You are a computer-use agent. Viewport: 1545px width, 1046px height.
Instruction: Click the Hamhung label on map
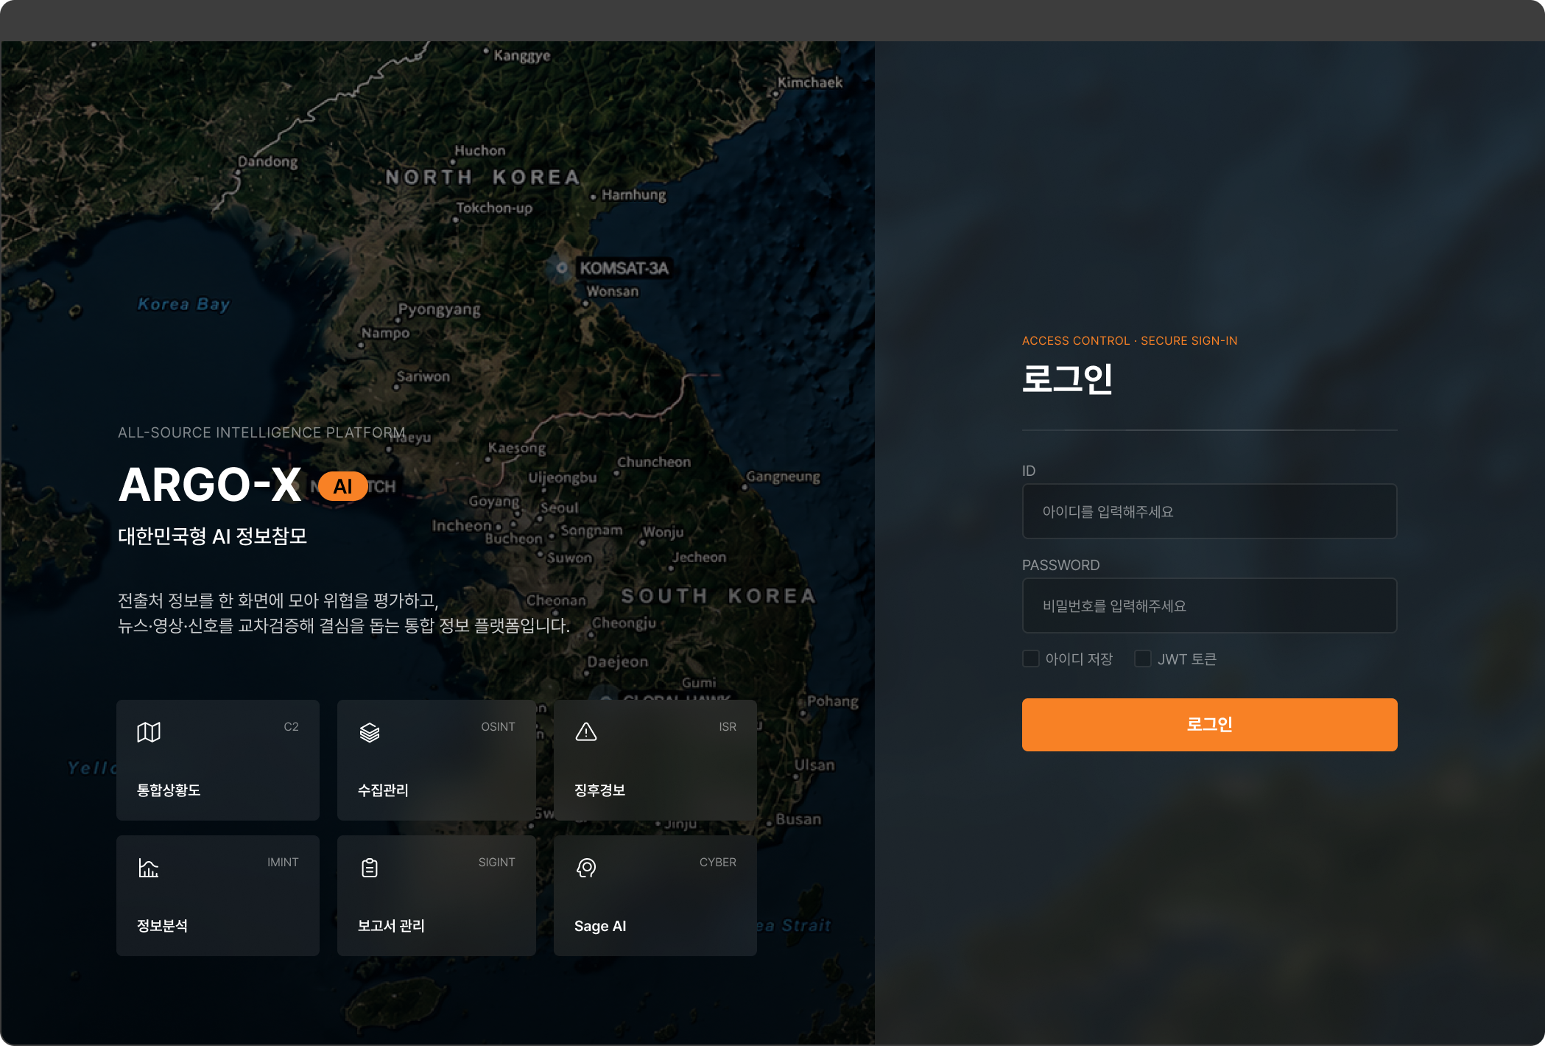pos(633,195)
